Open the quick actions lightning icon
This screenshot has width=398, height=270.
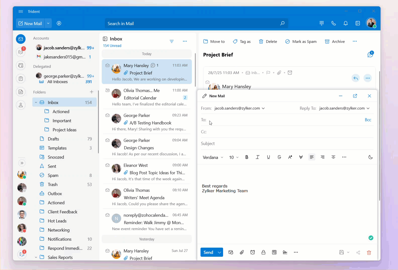tap(59, 23)
